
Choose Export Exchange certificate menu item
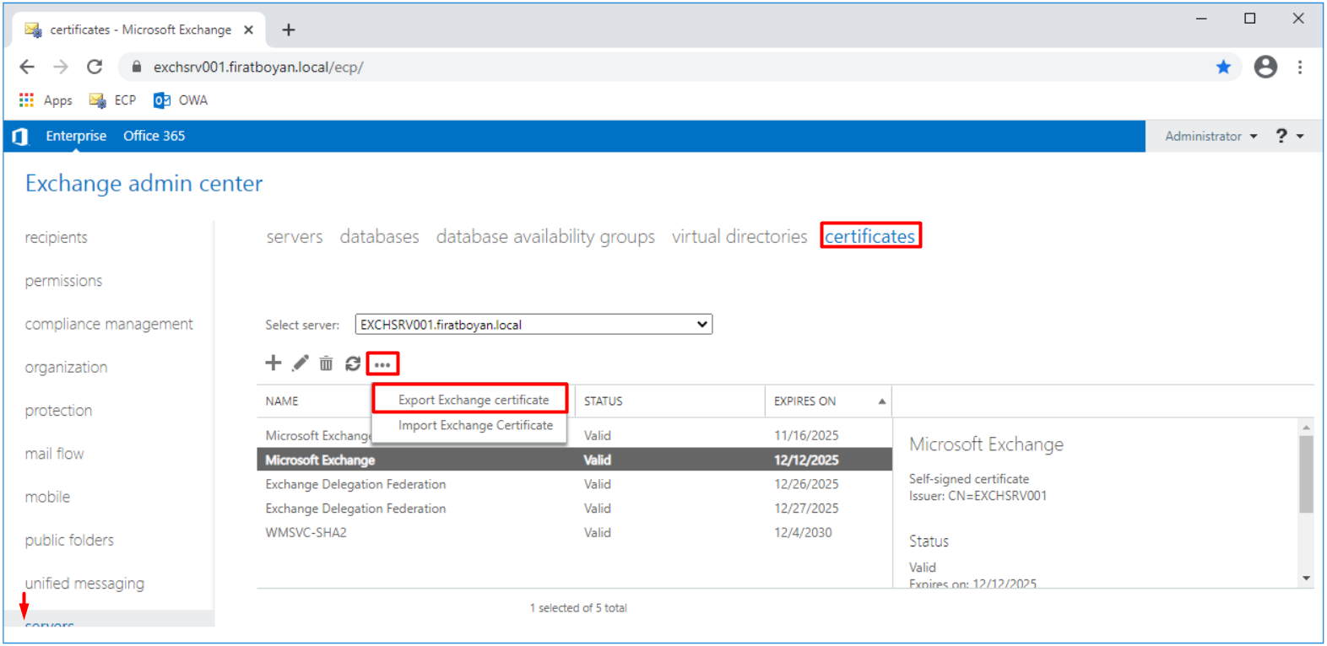click(474, 400)
